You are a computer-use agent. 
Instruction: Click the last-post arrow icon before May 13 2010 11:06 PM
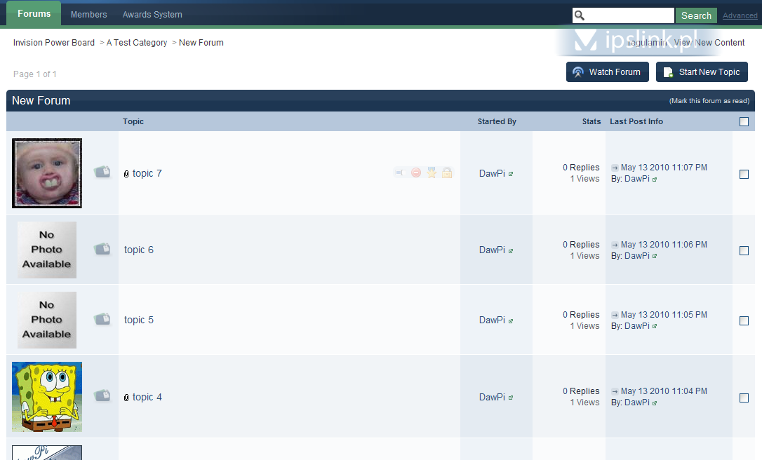[x=615, y=245]
